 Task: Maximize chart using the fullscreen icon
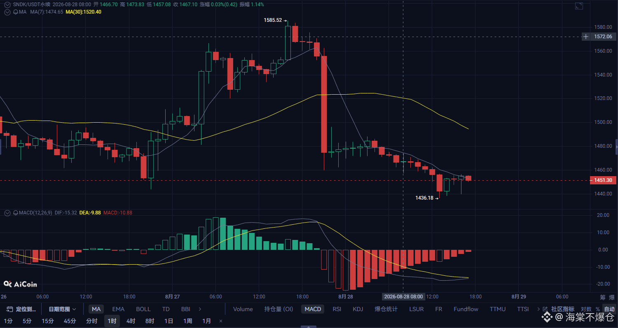point(579,6)
